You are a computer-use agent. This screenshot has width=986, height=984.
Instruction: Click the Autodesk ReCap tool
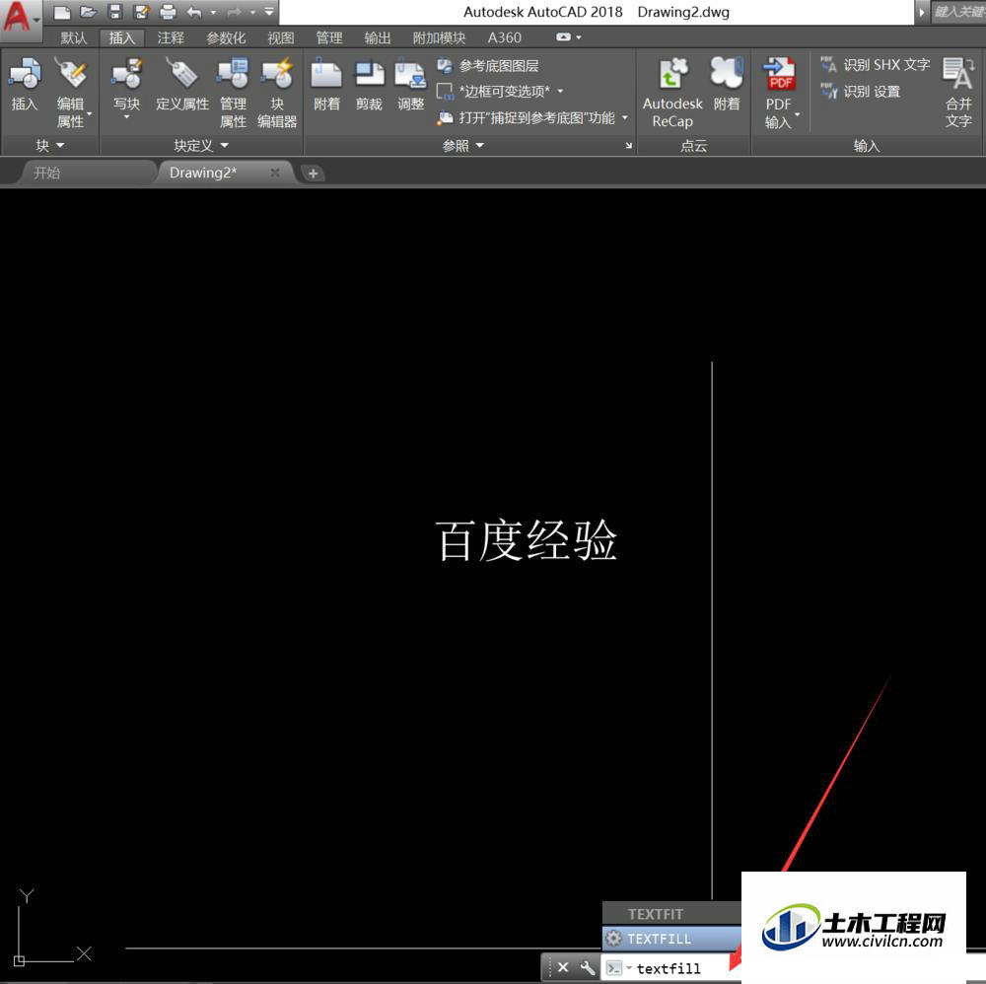(x=672, y=92)
